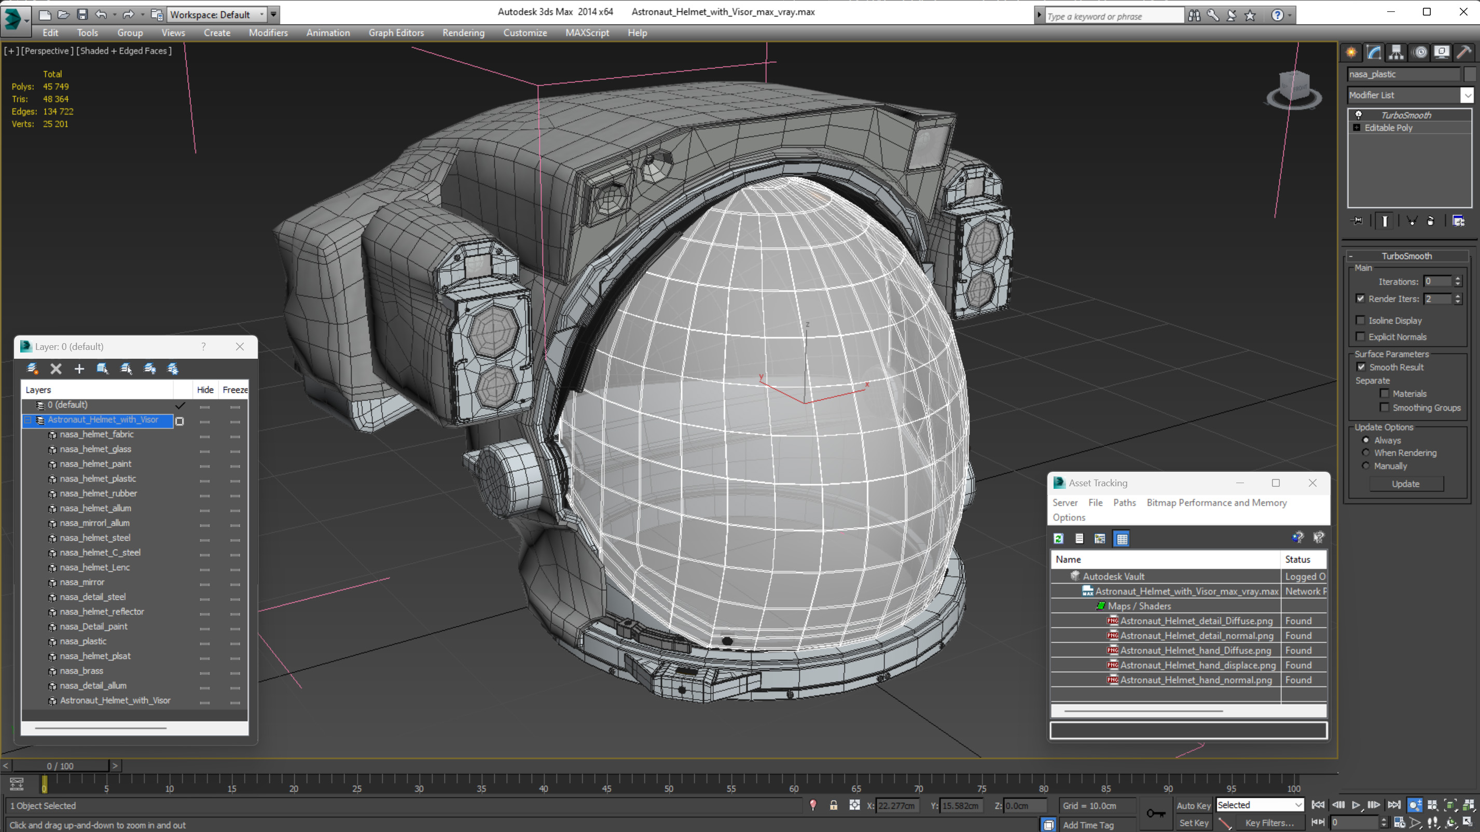Click the Set Key button

1193,823
